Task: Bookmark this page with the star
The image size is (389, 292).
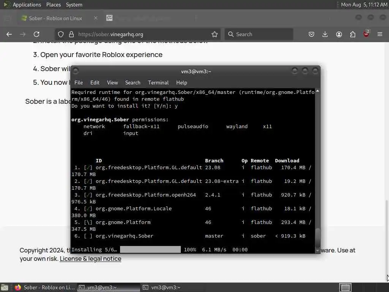Action: [215, 34]
